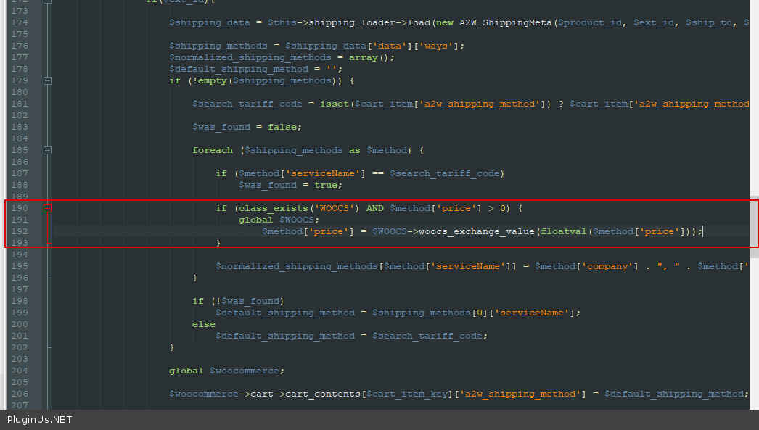
Task: Click the PluginUs.NET watermark label
Action: point(40,420)
